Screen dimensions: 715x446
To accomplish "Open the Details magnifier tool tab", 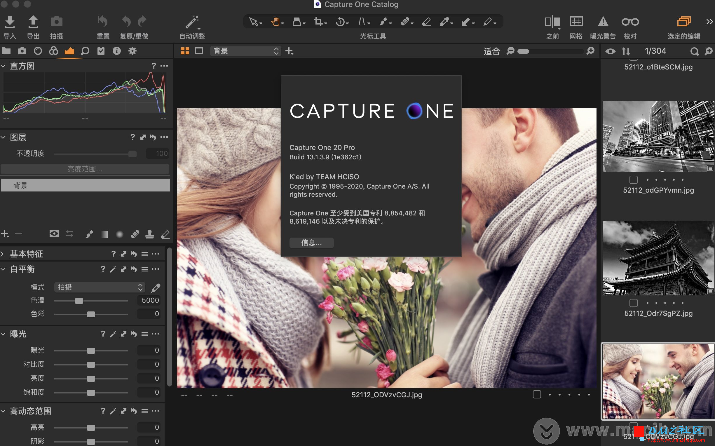I will (x=85, y=51).
